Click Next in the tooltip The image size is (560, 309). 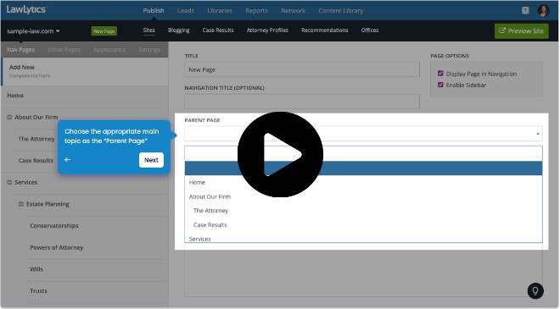click(x=151, y=160)
